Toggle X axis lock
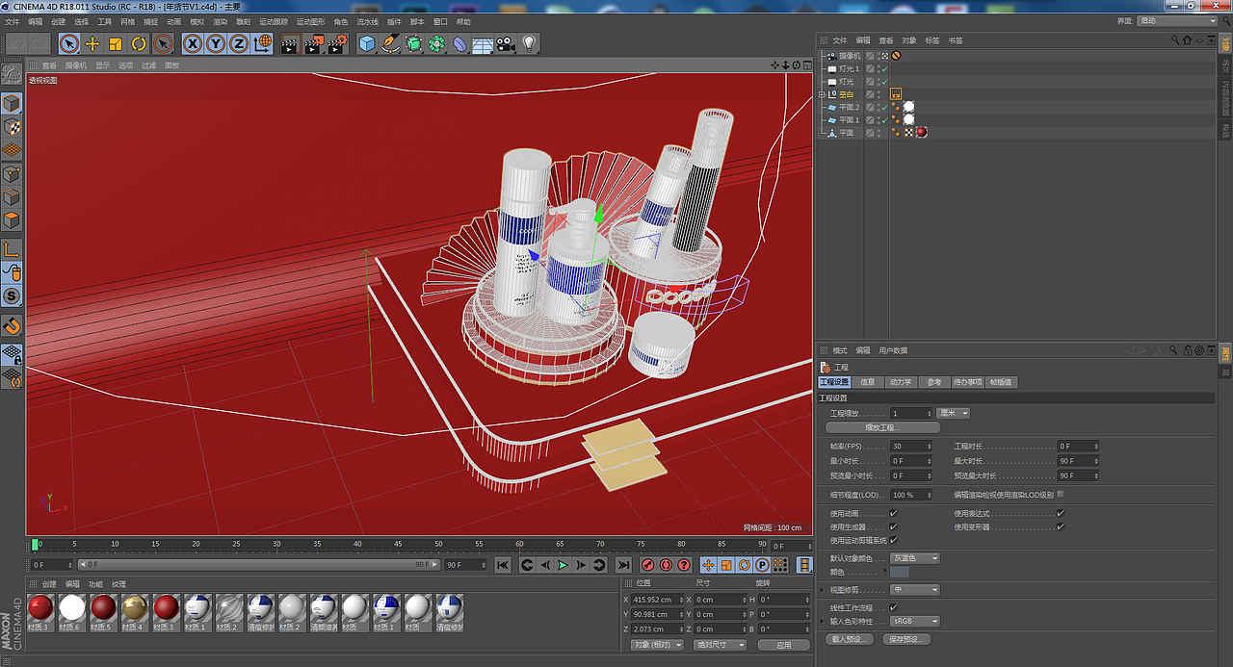 pyautogui.click(x=193, y=43)
